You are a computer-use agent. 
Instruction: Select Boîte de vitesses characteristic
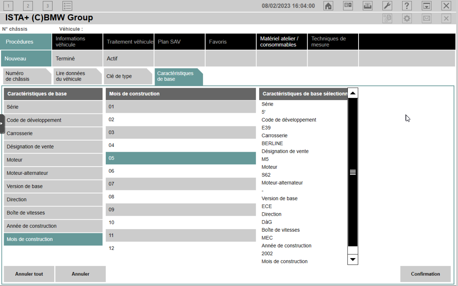tap(53, 213)
